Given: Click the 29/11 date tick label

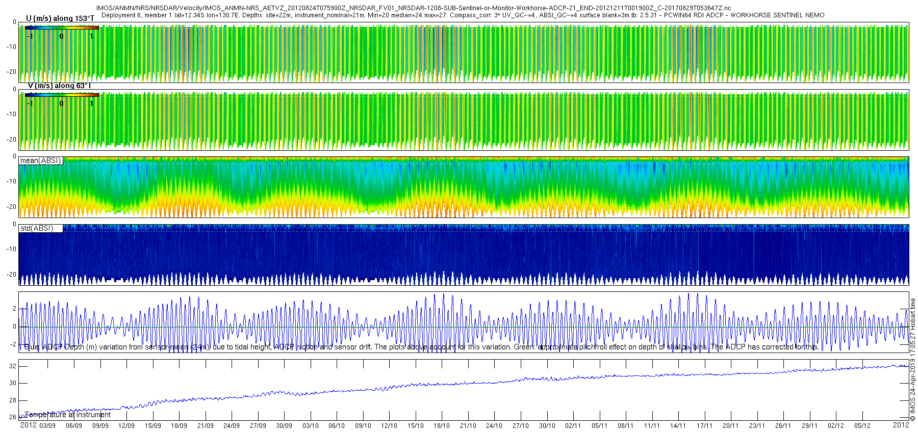Looking at the screenshot, I should (x=810, y=426).
